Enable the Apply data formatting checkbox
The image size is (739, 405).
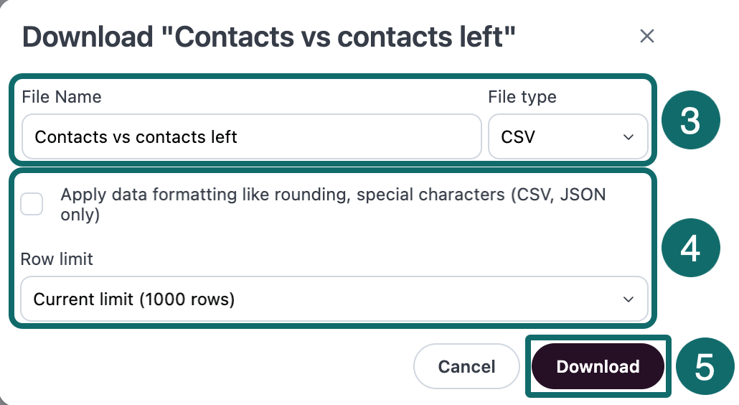(32, 205)
